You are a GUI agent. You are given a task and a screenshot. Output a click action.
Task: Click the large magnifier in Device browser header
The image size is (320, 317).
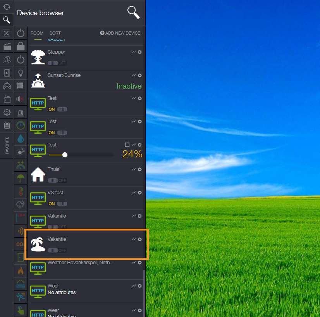pos(134,12)
